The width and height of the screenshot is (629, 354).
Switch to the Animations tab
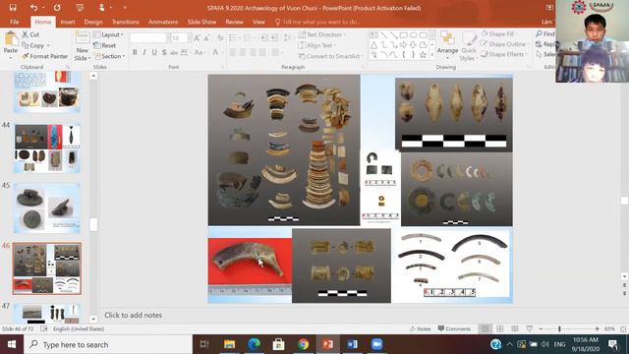(163, 22)
